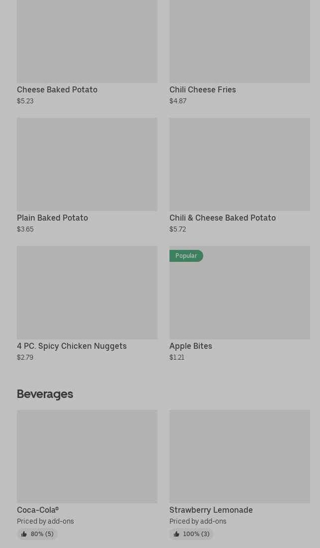
Task: Click thumbs-up icon under Strawberry Lemonade
Action: [x=176, y=534]
